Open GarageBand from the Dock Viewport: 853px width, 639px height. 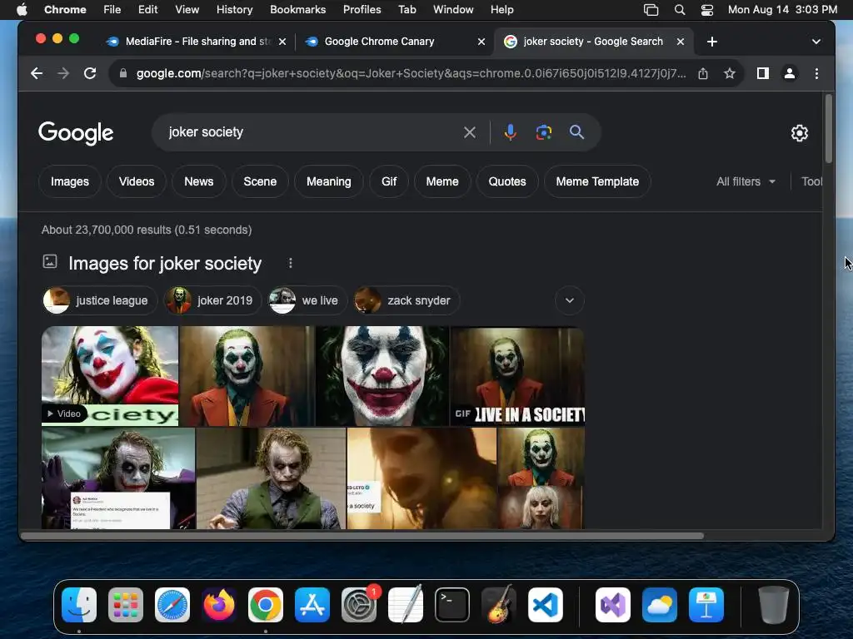499,605
